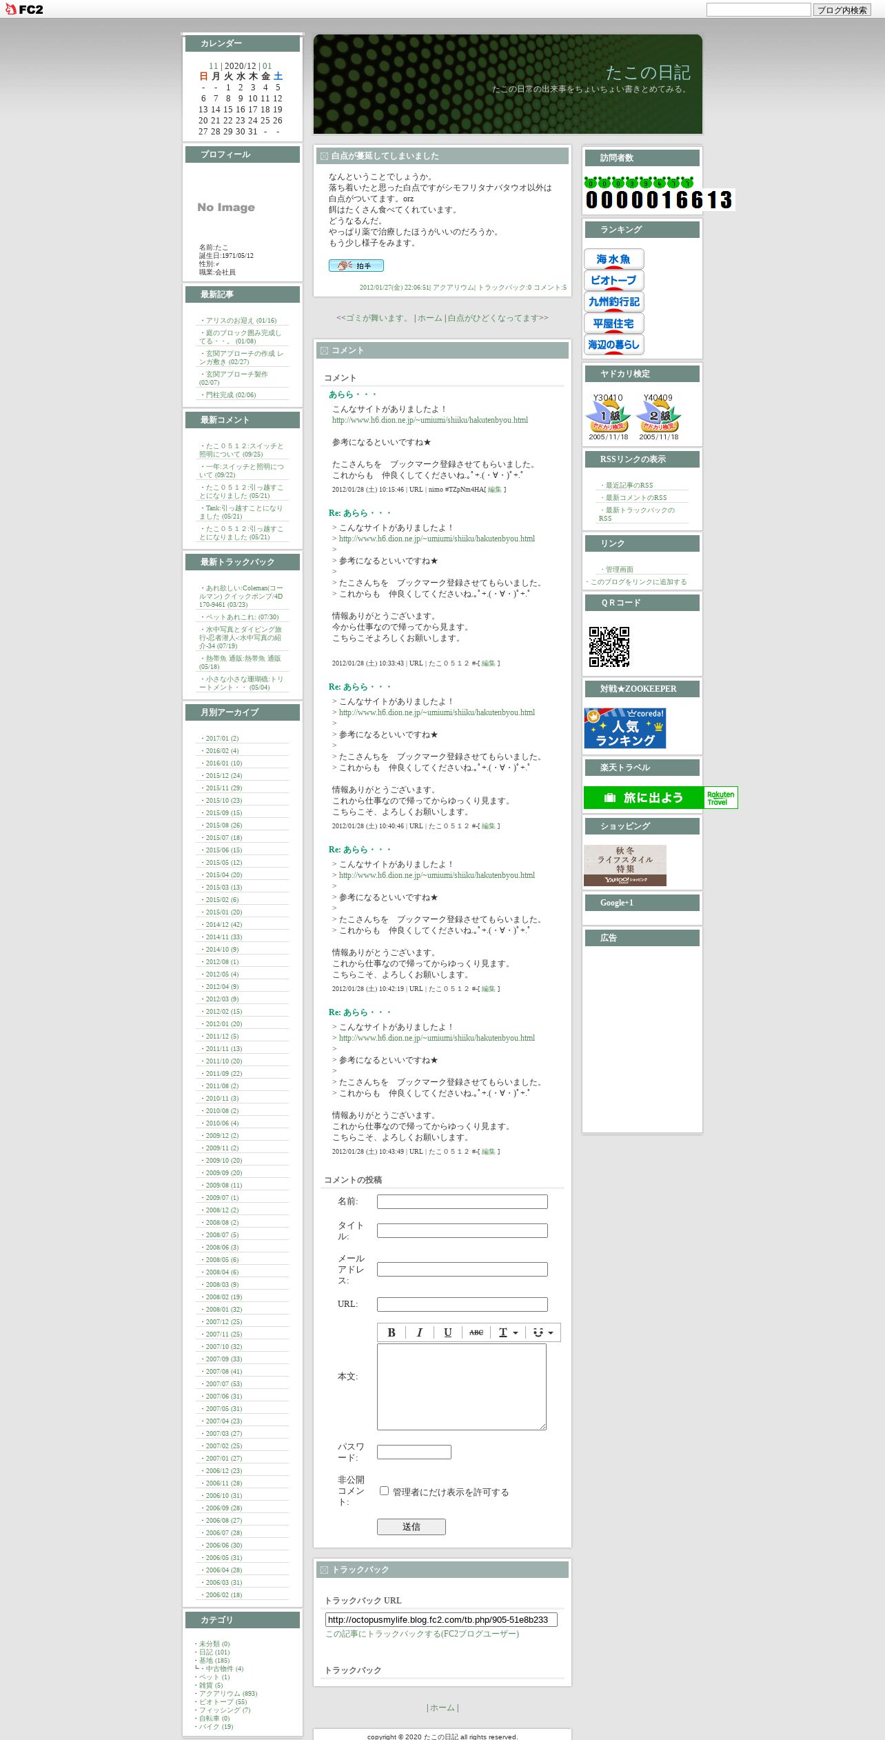This screenshot has width=885, height=1740.
Task: Open 最近記事のRSS link
Action: click(x=629, y=486)
